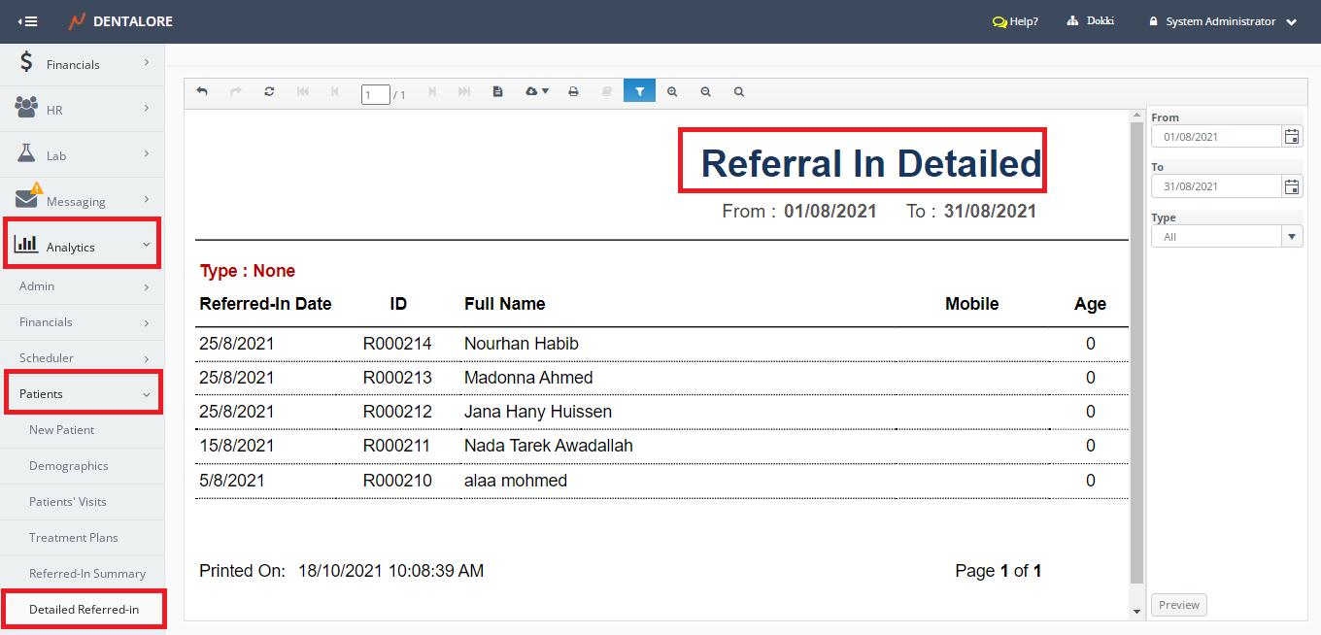1321x635 pixels.
Task: Refresh the report using the toolbar icon
Action: click(269, 91)
